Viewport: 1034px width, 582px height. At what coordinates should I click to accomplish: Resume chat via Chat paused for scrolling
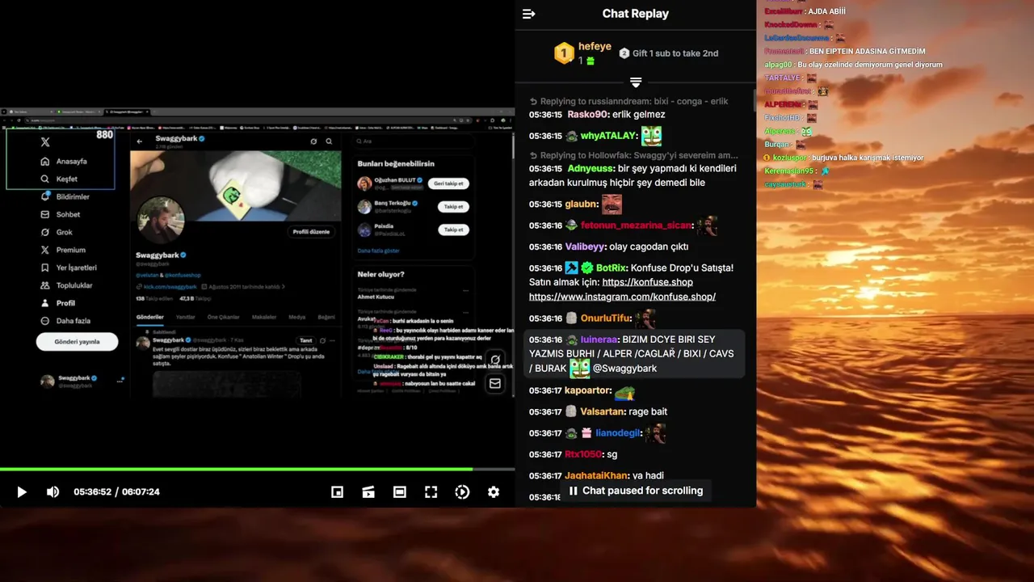pyautogui.click(x=635, y=491)
